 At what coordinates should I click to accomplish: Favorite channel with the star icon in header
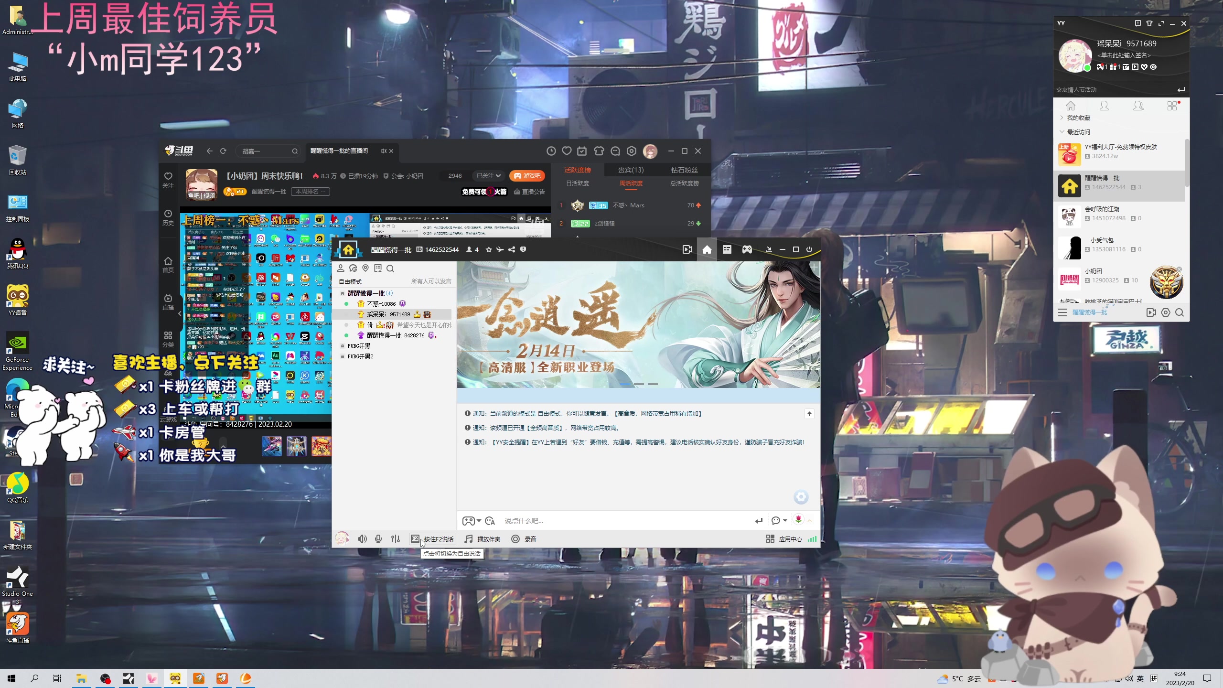point(489,249)
